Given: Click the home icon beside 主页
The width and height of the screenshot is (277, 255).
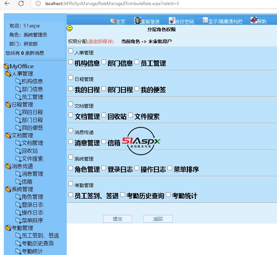Looking at the screenshot, I should (x=113, y=21).
